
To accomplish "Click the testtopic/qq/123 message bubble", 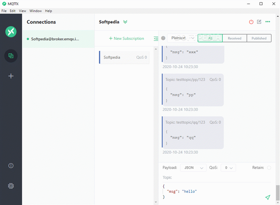I will pyautogui.click(x=193, y=133).
